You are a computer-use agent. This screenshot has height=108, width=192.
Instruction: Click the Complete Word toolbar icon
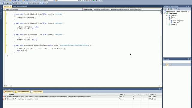tap(10, 3)
